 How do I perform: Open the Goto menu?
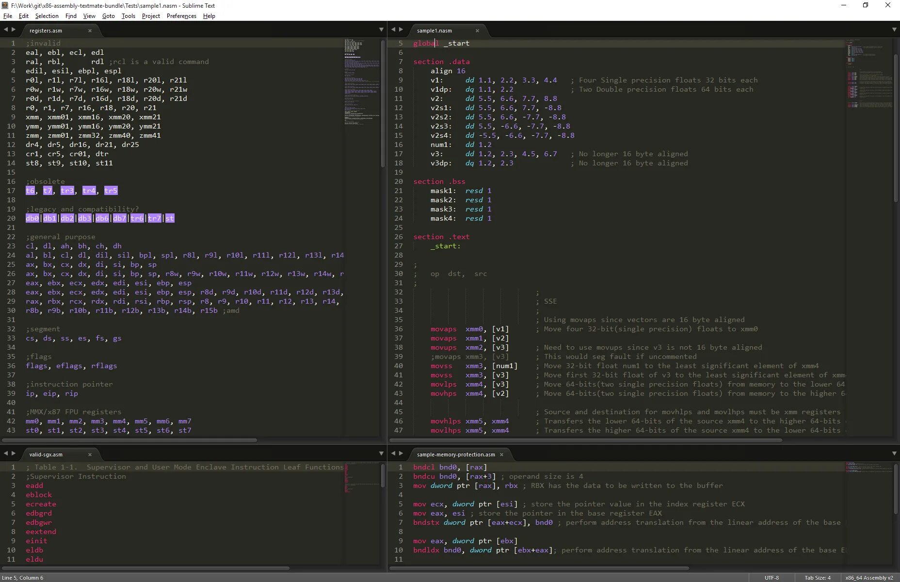(x=109, y=16)
